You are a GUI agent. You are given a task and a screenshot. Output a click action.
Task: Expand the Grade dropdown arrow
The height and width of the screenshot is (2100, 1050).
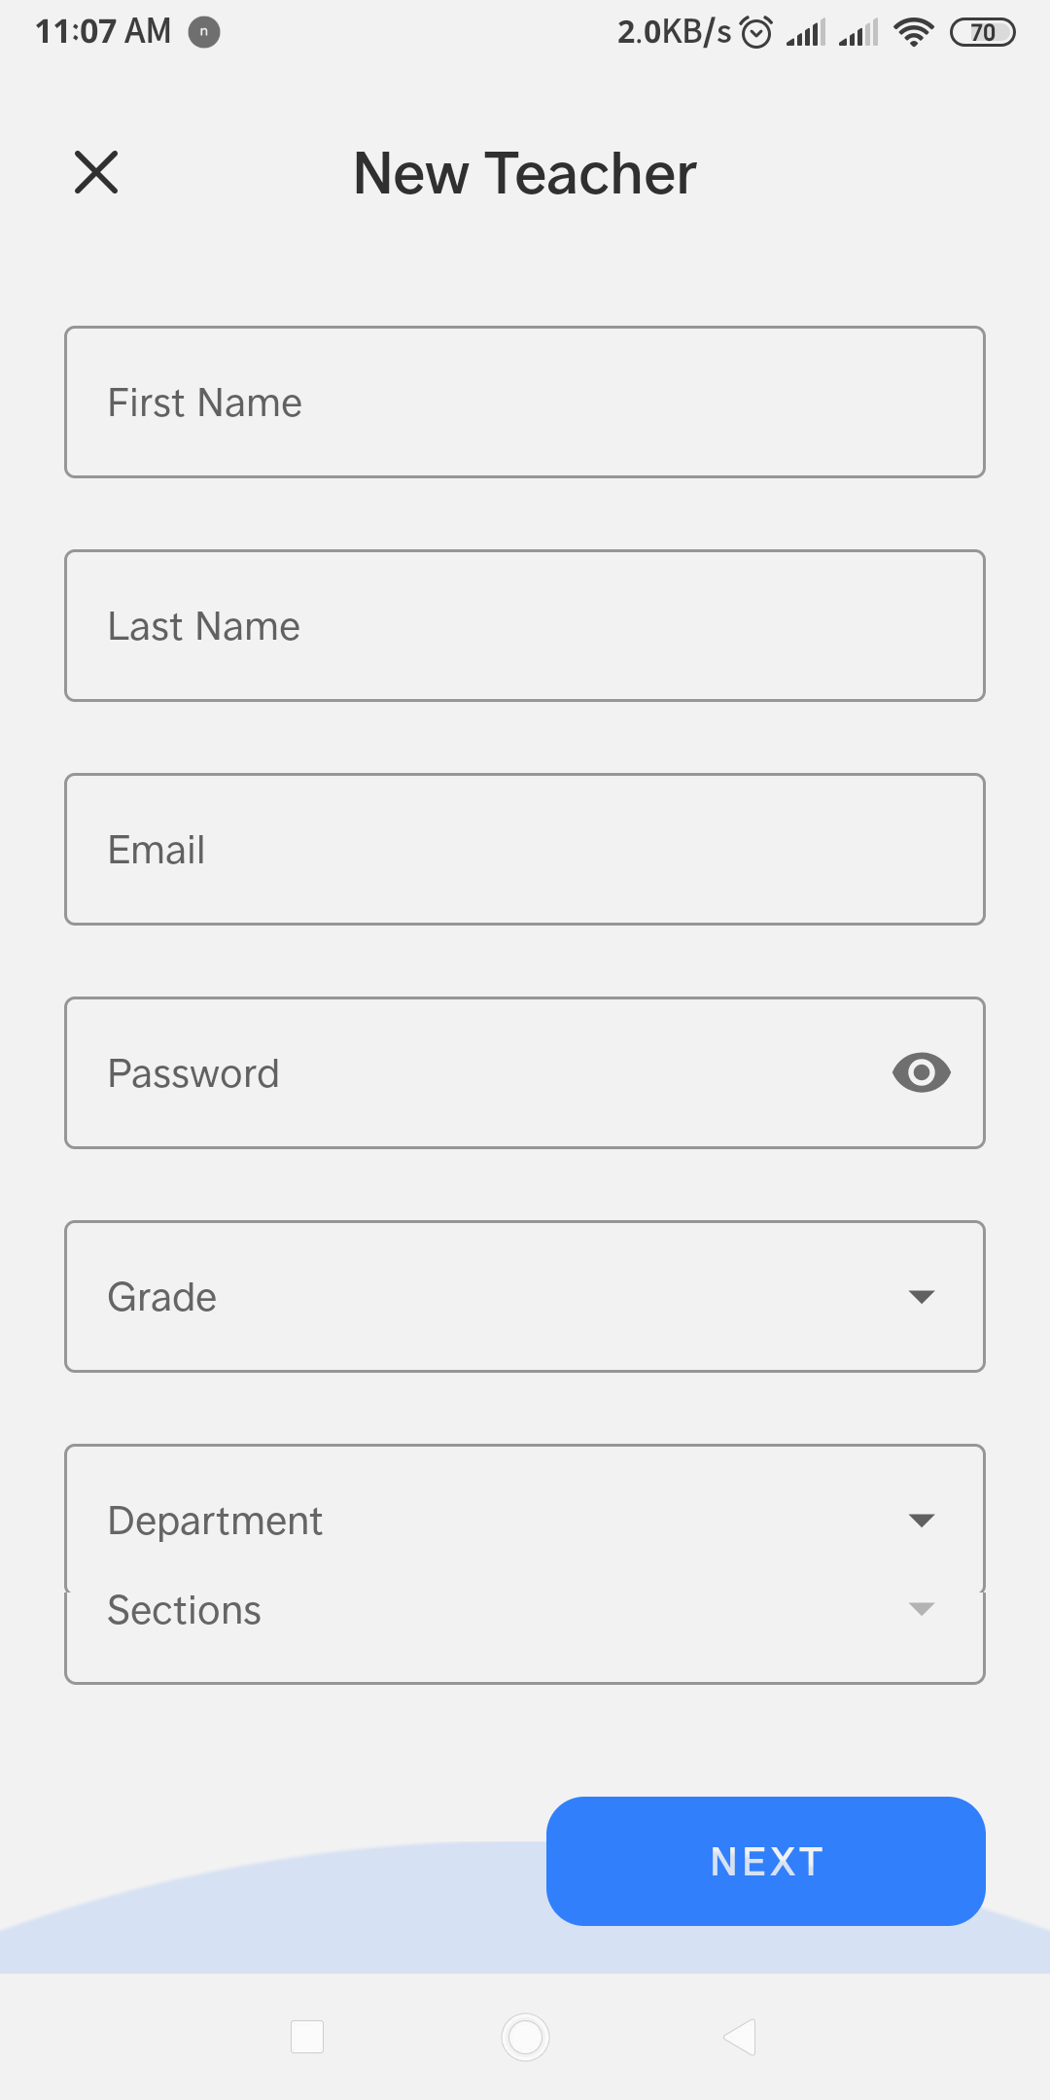pos(921,1297)
